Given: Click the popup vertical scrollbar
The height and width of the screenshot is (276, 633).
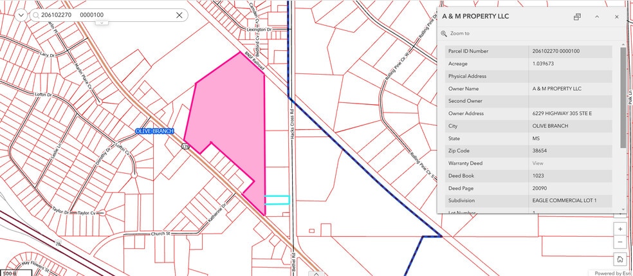Looking at the screenshot, I should (623, 97).
